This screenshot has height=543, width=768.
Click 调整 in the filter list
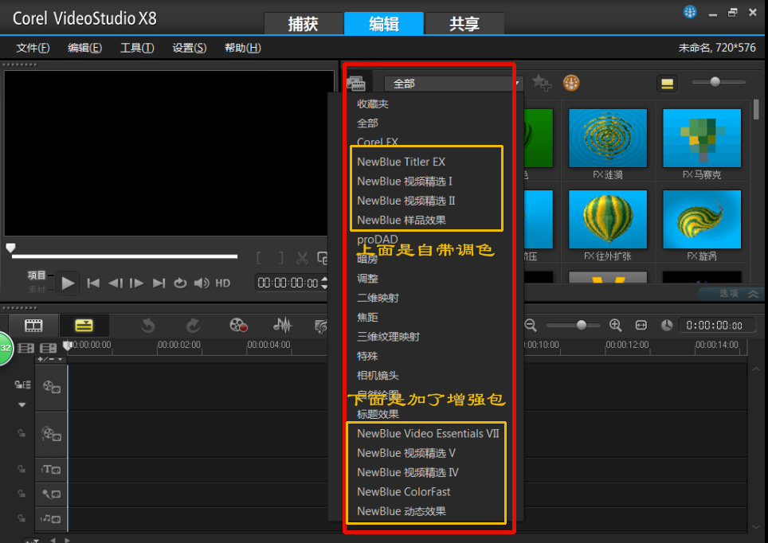point(367,279)
